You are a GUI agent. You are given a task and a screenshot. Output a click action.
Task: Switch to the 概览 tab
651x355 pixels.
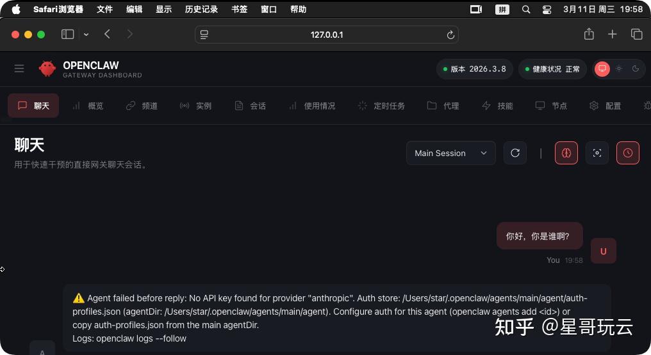click(88, 106)
